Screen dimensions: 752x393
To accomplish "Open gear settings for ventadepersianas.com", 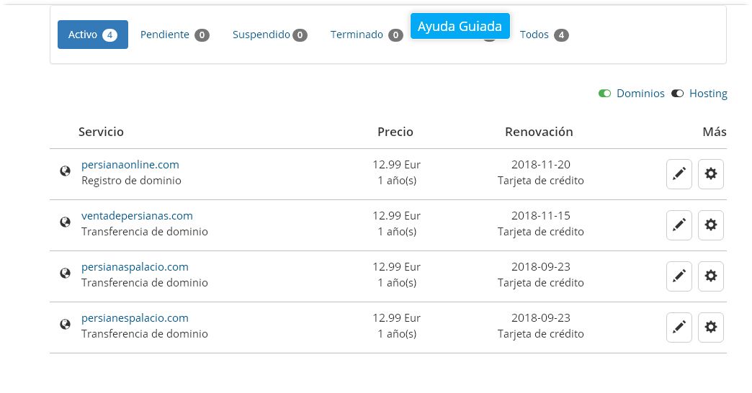I will pos(711,225).
